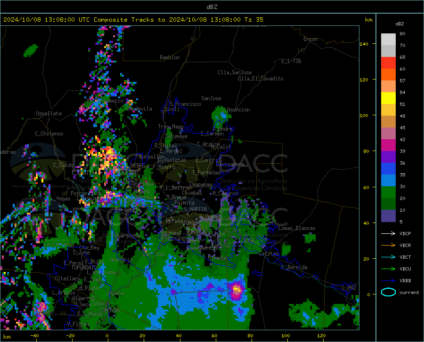The height and width of the screenshot is (342, 424).
Task: Click the blue VBBB arrow legend icon
Action: (388, 280)
